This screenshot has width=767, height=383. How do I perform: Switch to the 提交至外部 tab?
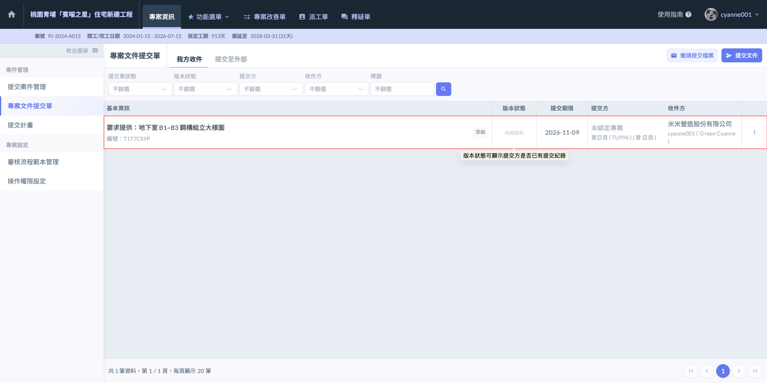[231, 59]
